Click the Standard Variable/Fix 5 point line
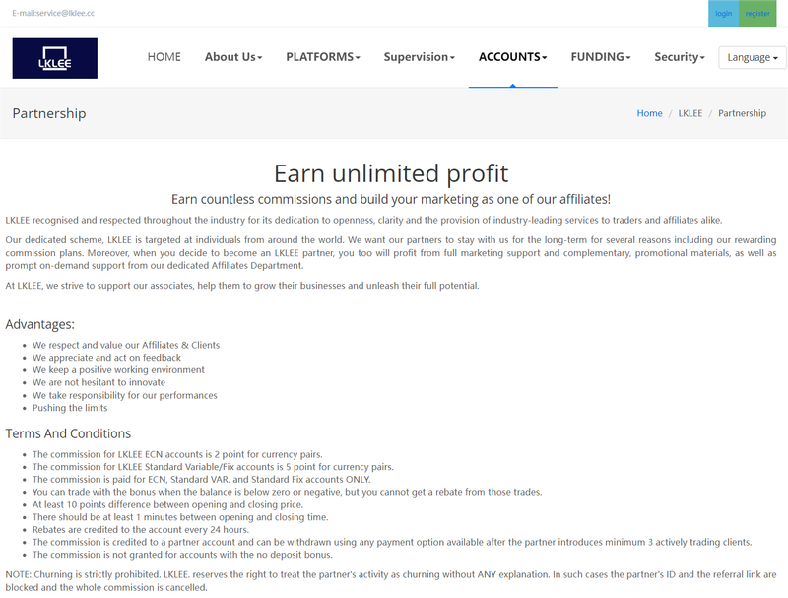Screen dimensions: 788x598 [213, 467]
